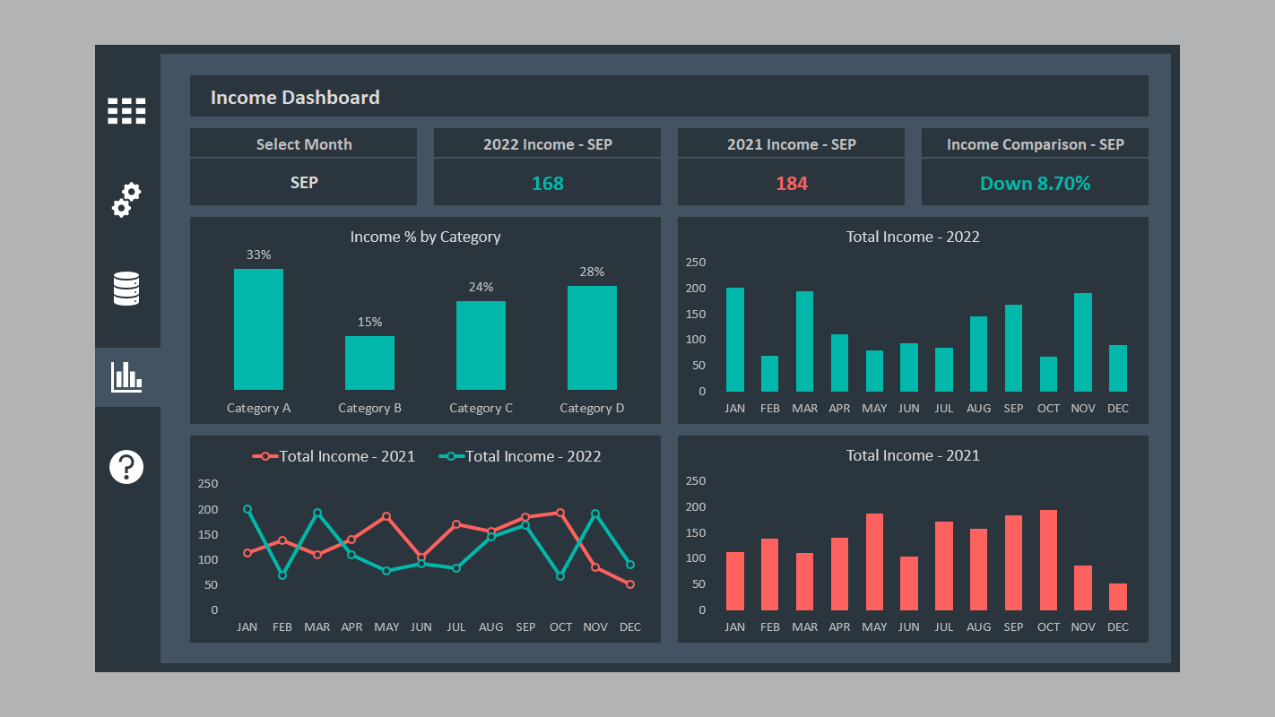This screenshot has height=717, width=1275.
Task: Click the Category B axis label
Action: pyautogui.click(x=369, y=408)
